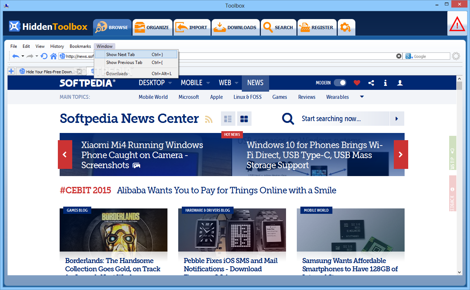470x290 pixels.
Task: Open the Edit menu
Action: [x=26, y=46]
